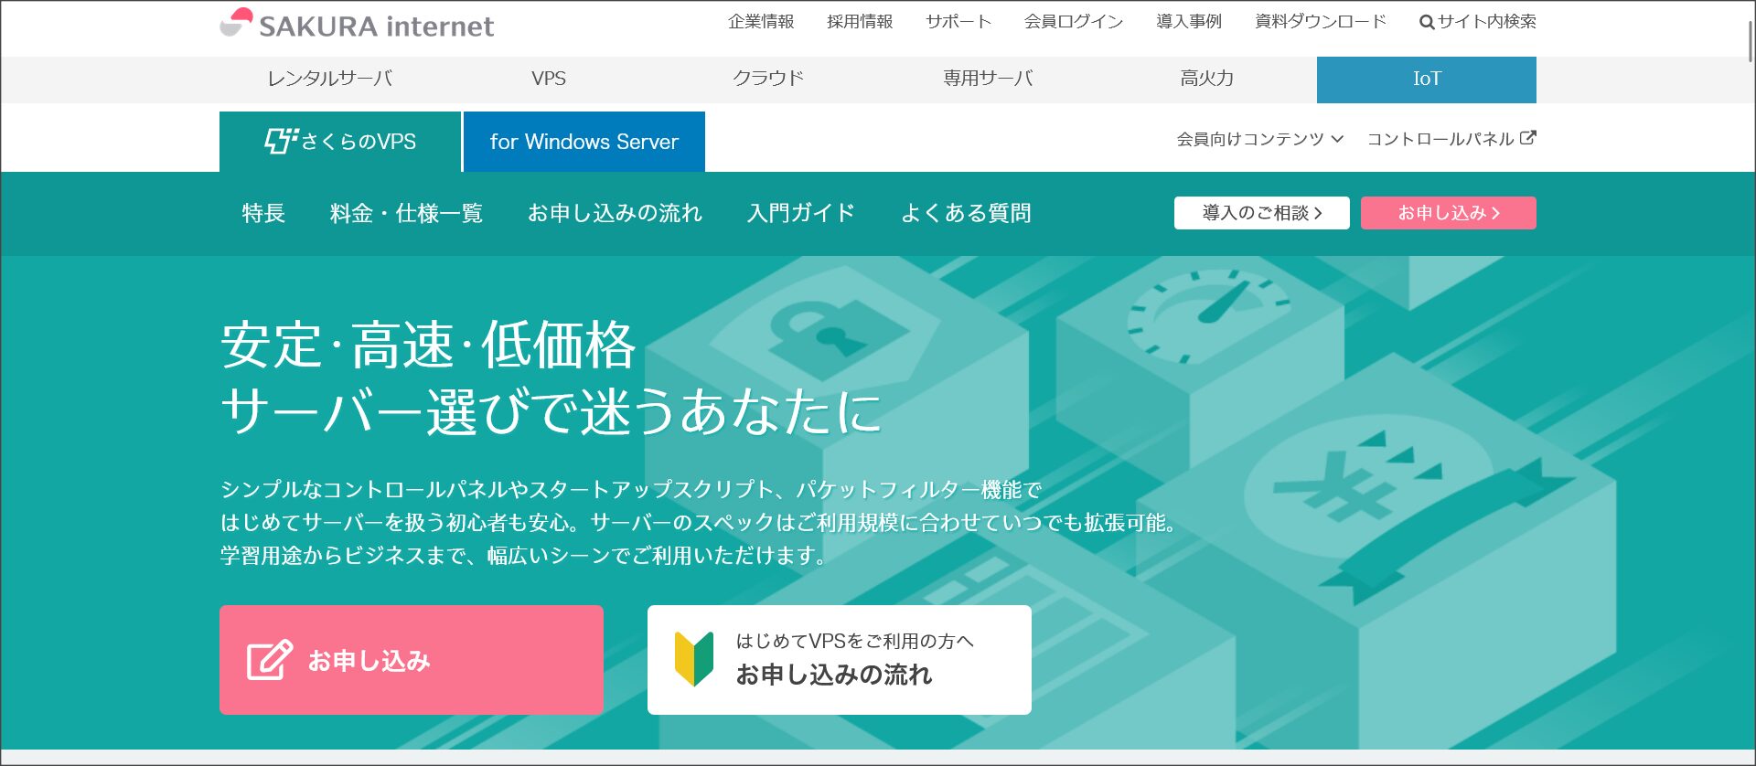Click the small pink お申し込み button
1756x766 pixels.
click(1449, 213)
